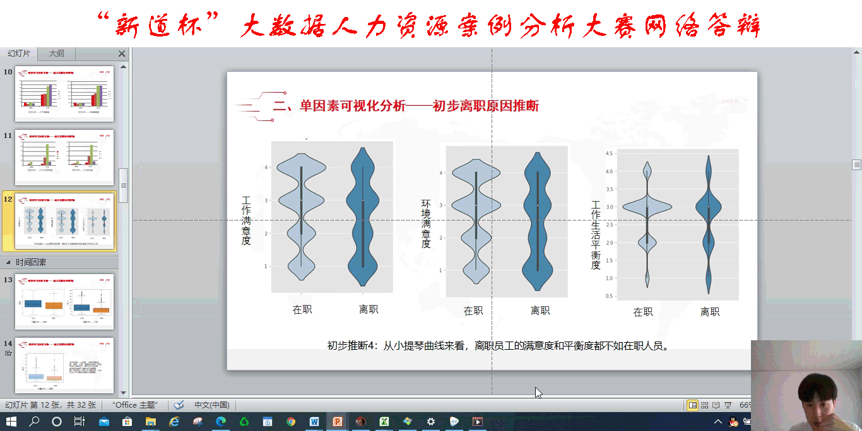Open slide 11 thumbnail

(64, 157)
